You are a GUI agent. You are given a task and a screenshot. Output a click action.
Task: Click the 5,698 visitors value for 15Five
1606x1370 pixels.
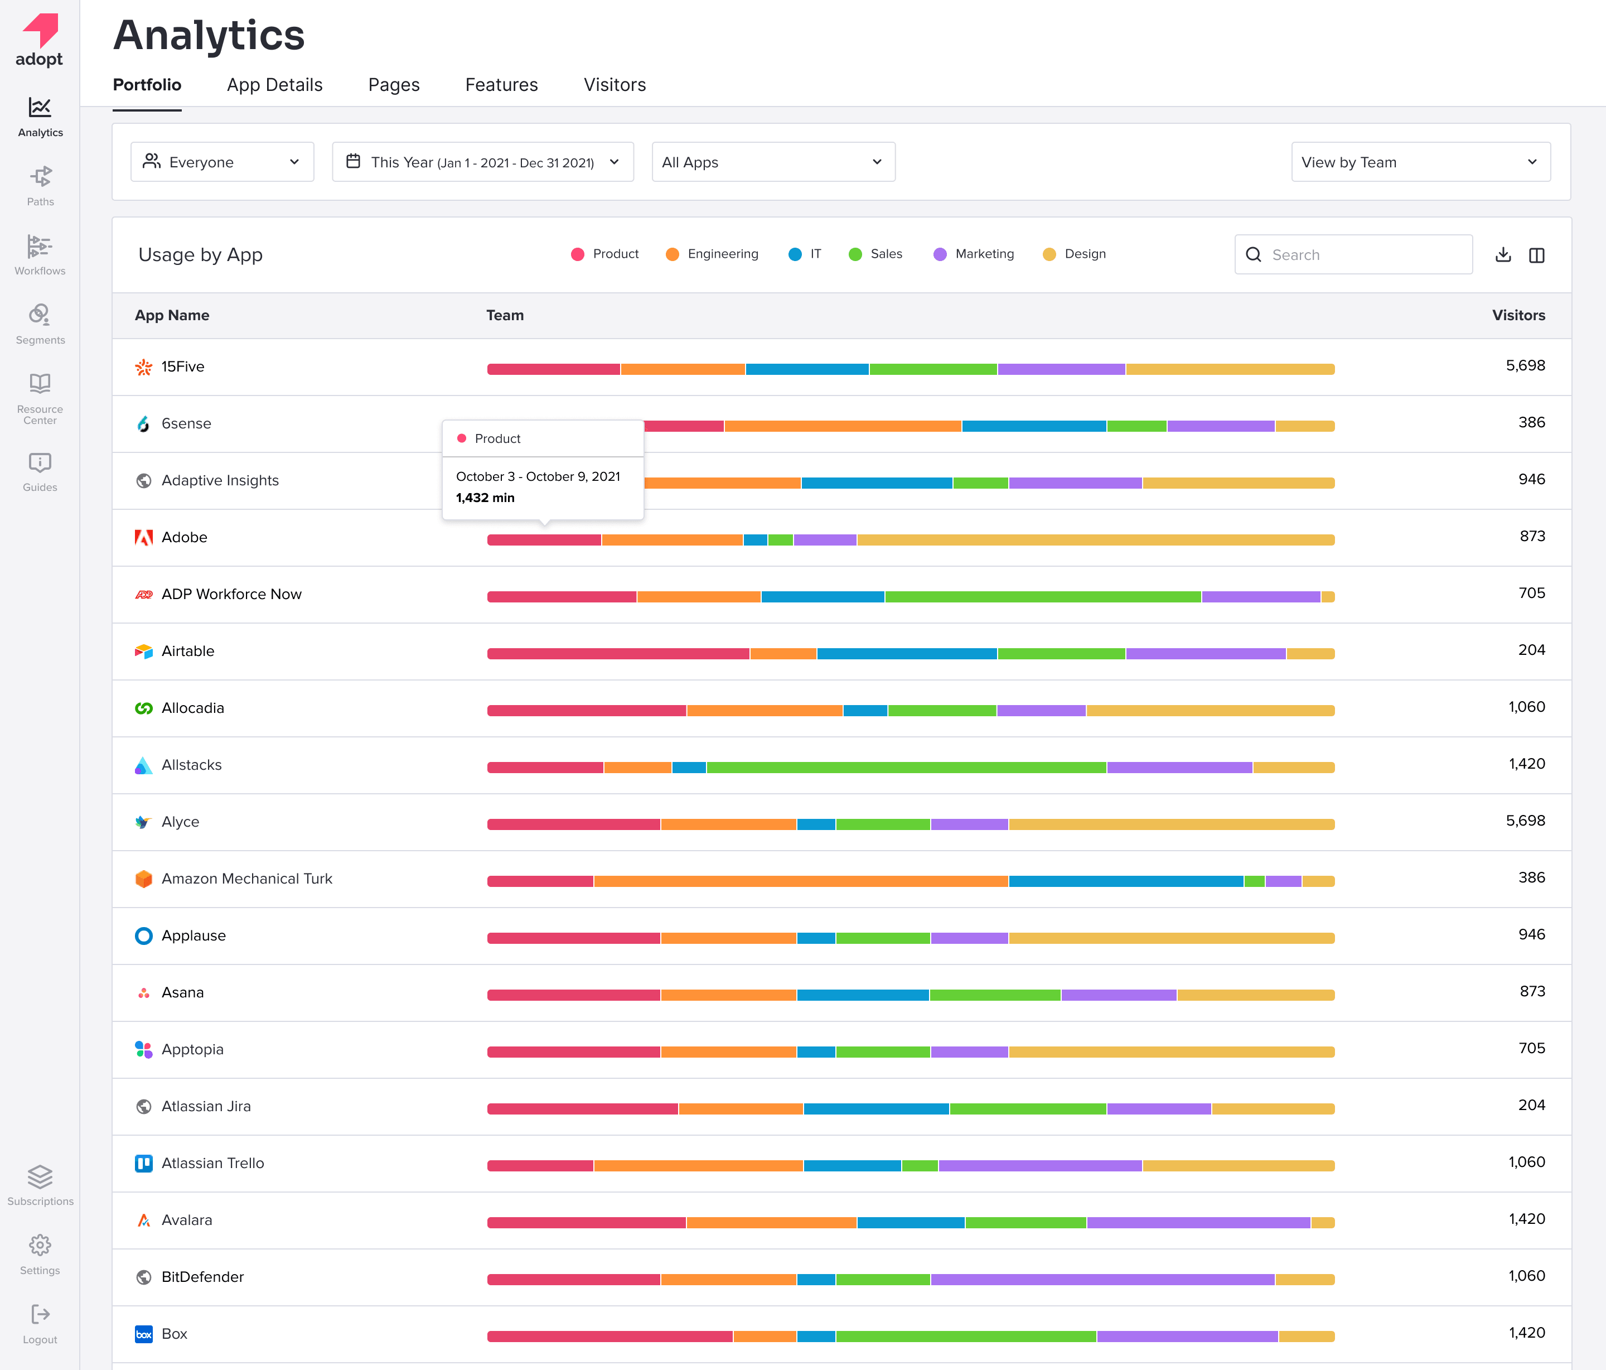(x=1525, y=365)
